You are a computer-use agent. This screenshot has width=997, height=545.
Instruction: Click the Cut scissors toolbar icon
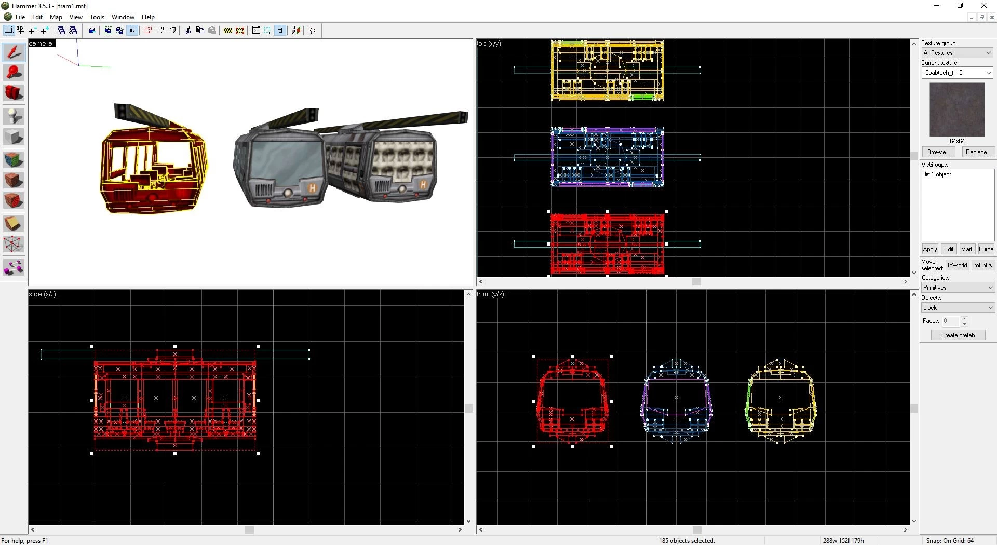(x=188, y=31)
